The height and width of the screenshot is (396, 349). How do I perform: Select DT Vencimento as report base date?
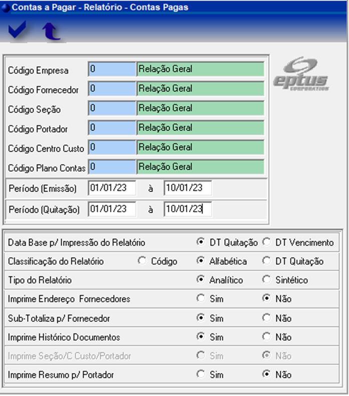click(266, 242)
